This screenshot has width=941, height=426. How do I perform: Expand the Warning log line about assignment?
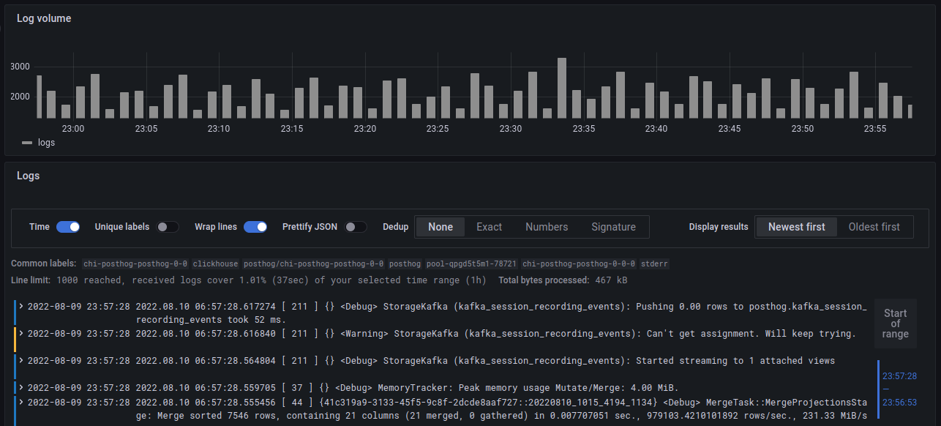(20, 333)
